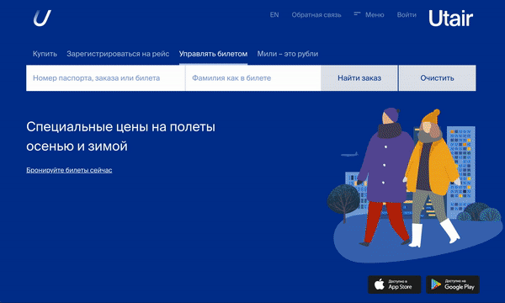The height and width of the screenshot is (303, 505).
Task: Focus the Фамилия как в билете field
Action: pos(253,78)
